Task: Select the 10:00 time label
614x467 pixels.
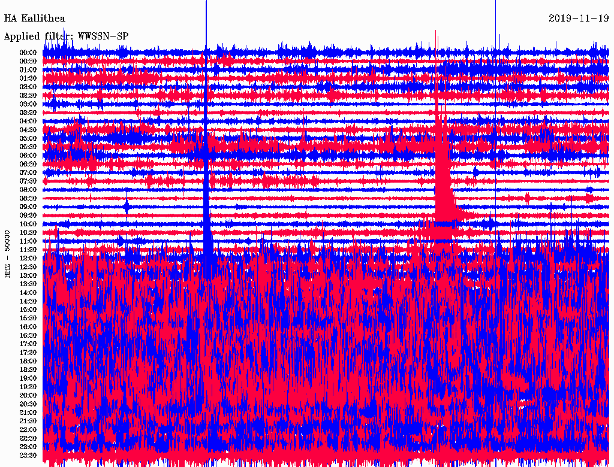Action: click(28, 224)
